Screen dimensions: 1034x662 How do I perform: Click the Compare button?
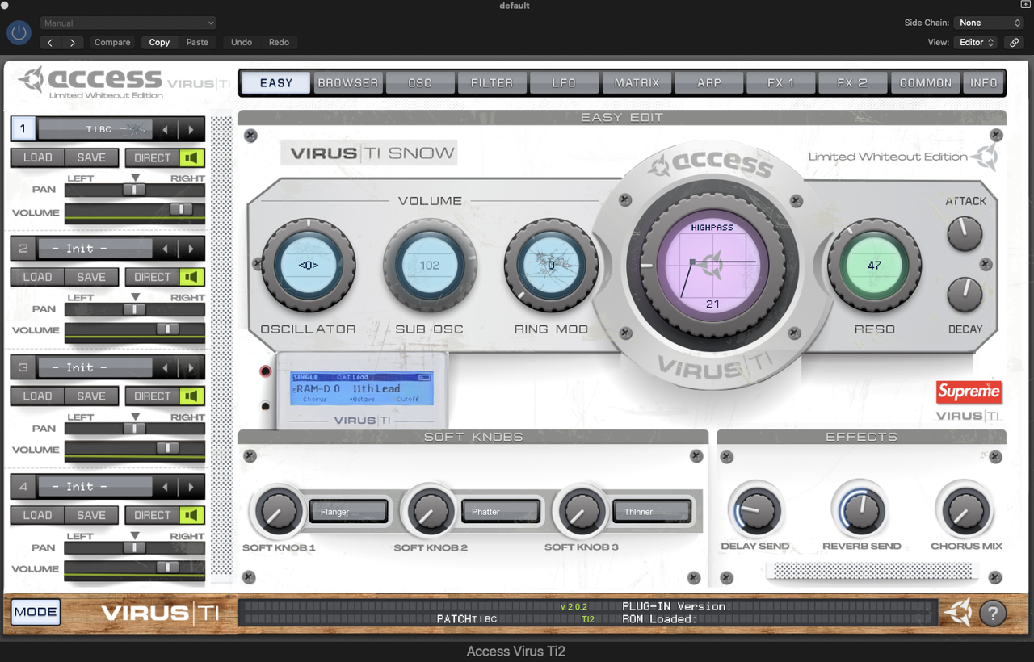[112, 42]
